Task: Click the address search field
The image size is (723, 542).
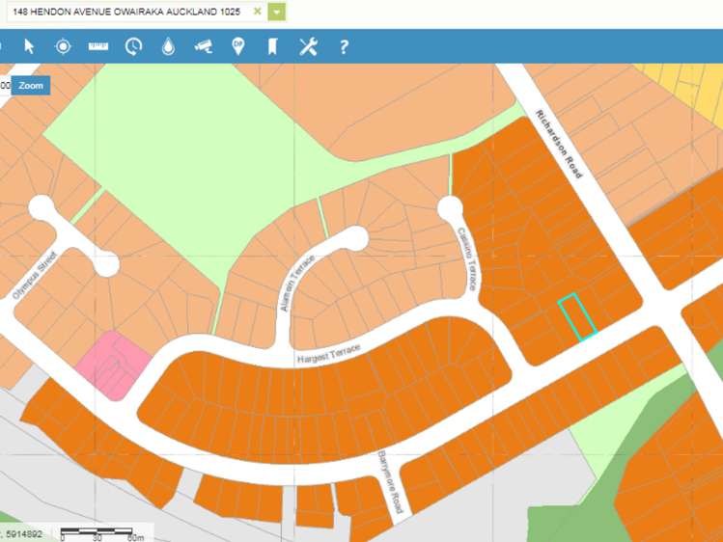Action: pyautogui.click(x=125, y=12)
